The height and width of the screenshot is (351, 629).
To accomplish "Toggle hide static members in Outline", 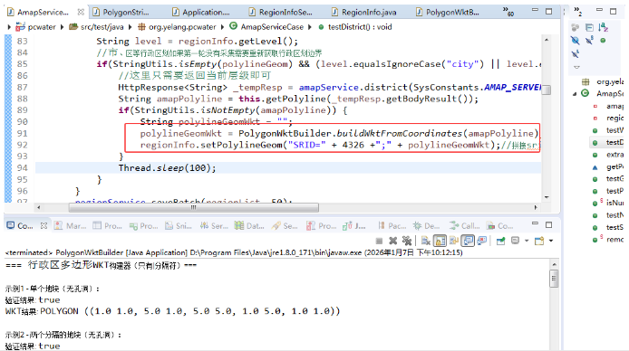I will pos(589,41).
